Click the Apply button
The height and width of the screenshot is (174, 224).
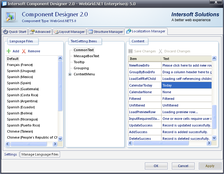210,166
